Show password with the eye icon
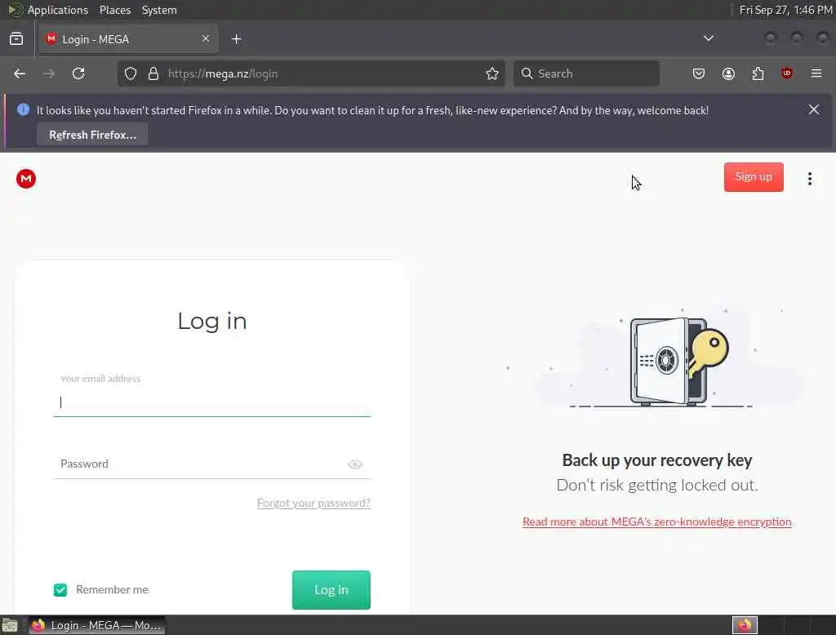 point(354,464)
